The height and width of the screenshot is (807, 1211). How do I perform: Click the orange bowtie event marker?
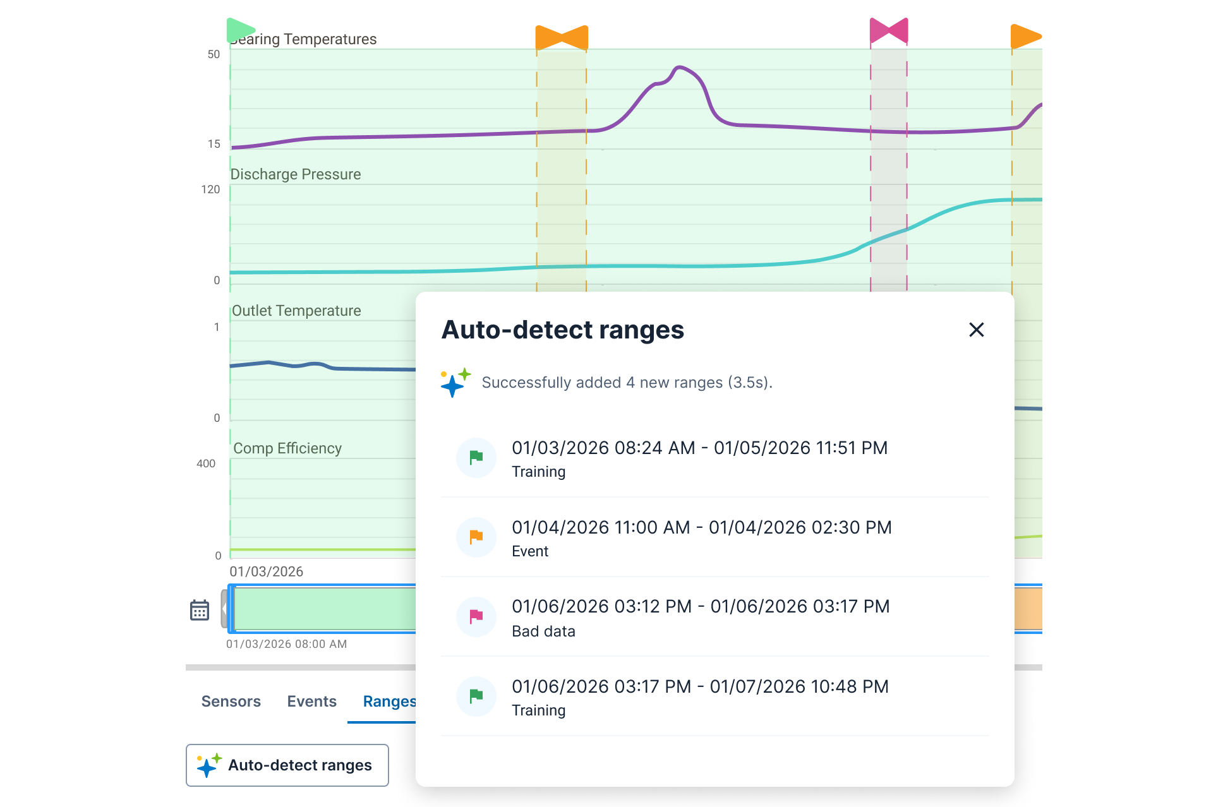562,37
